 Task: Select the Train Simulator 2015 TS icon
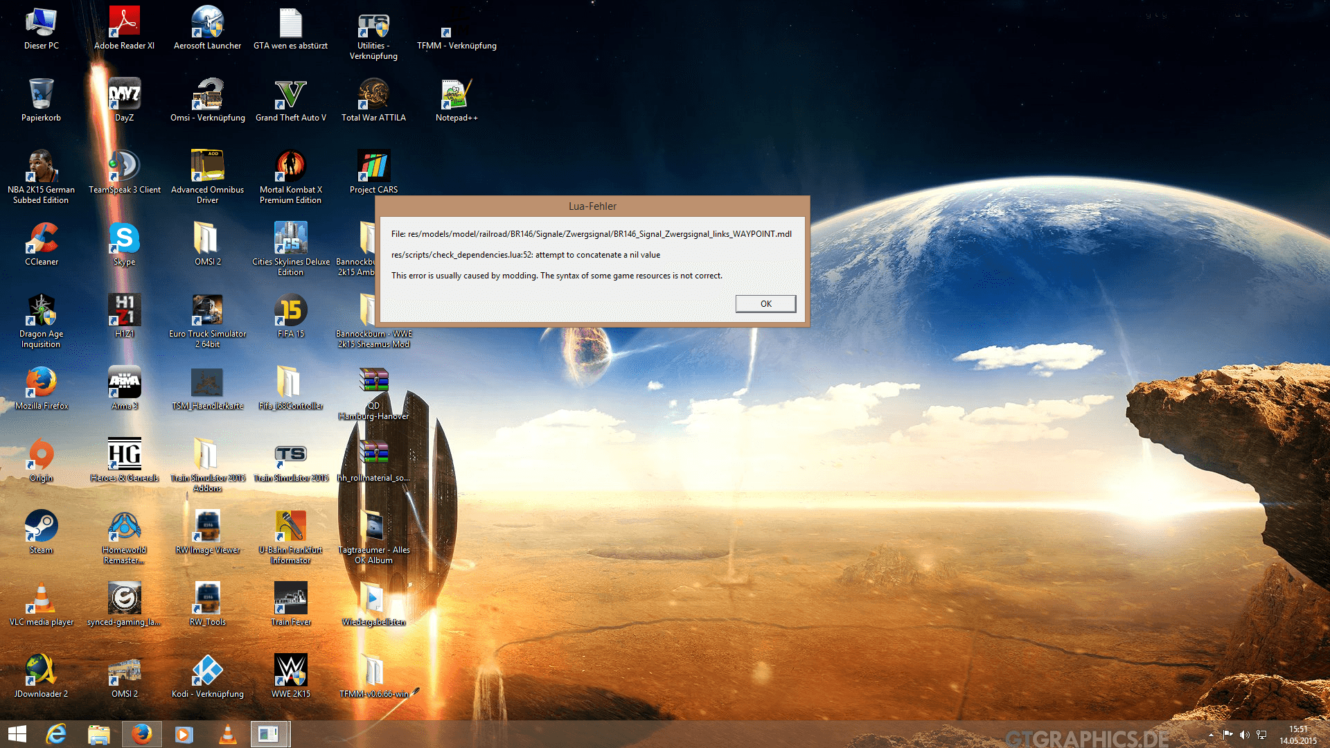tap(291, 461)
